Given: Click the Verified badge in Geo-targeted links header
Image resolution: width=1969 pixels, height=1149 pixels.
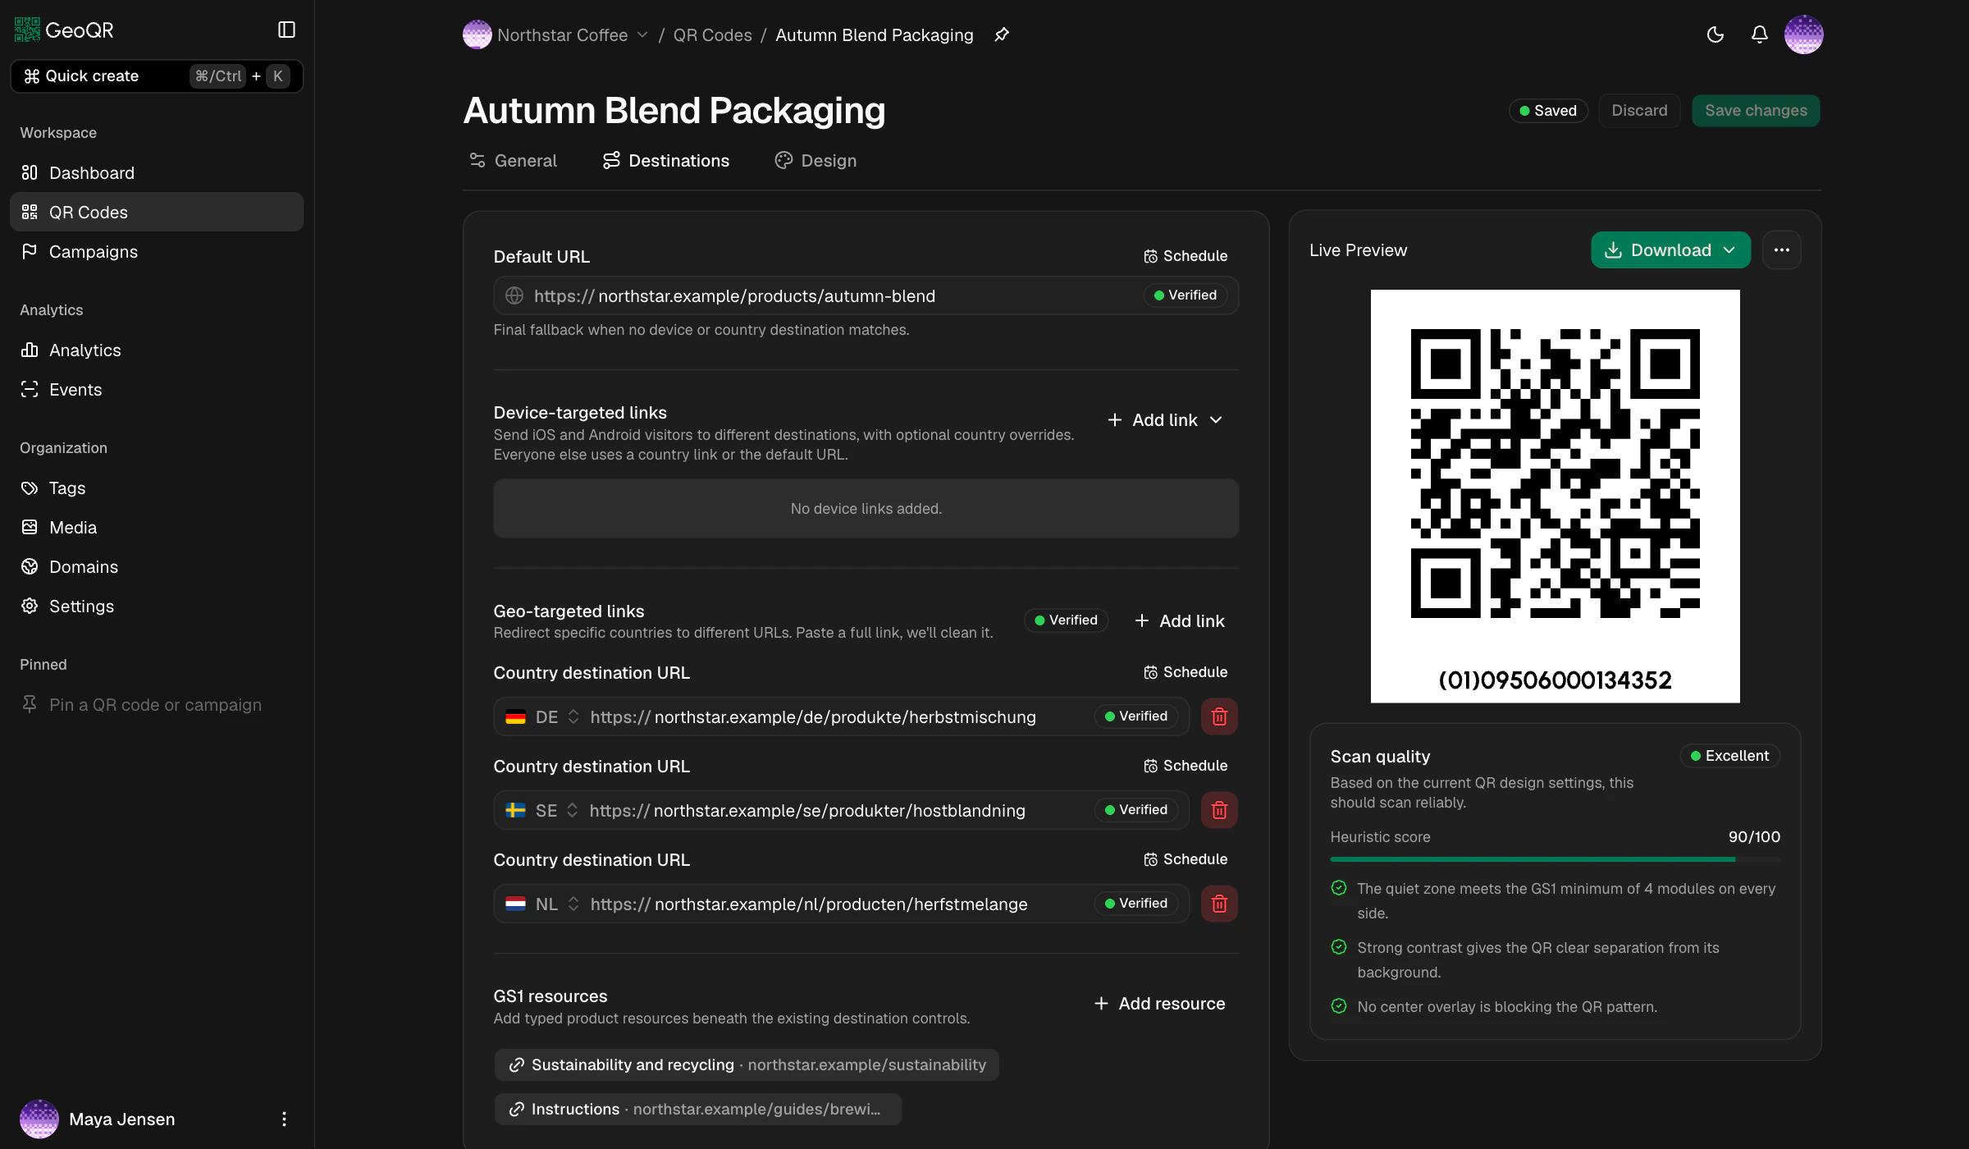Looking at the screenshot, I should pos(1066,620).
